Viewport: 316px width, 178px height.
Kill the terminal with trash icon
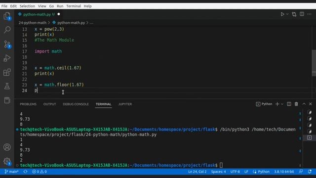point(296,104)
